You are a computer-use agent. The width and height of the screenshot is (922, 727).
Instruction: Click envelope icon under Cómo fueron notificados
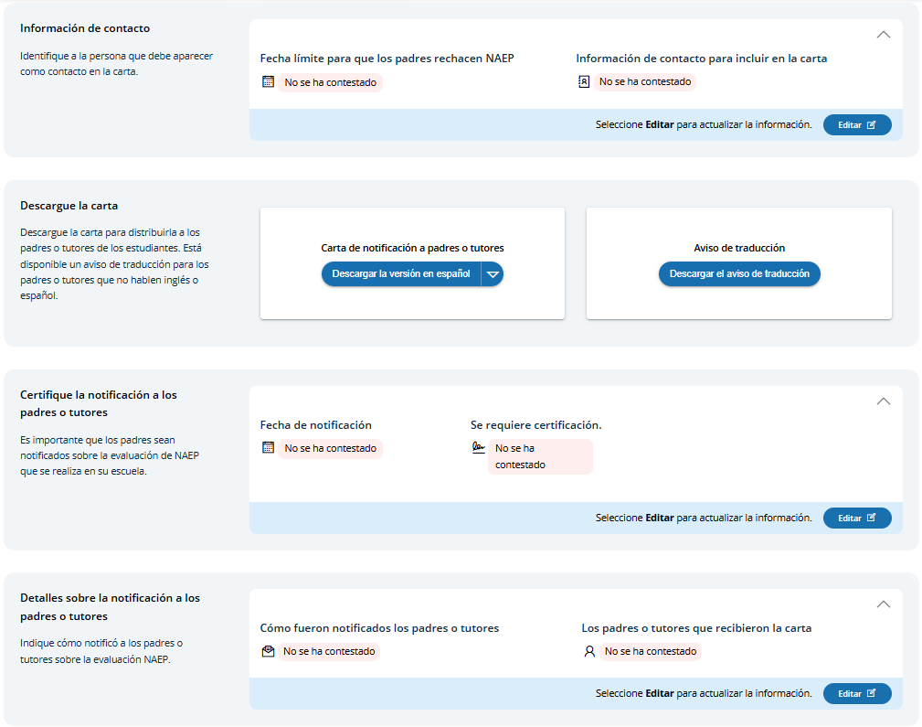(268, 652)
